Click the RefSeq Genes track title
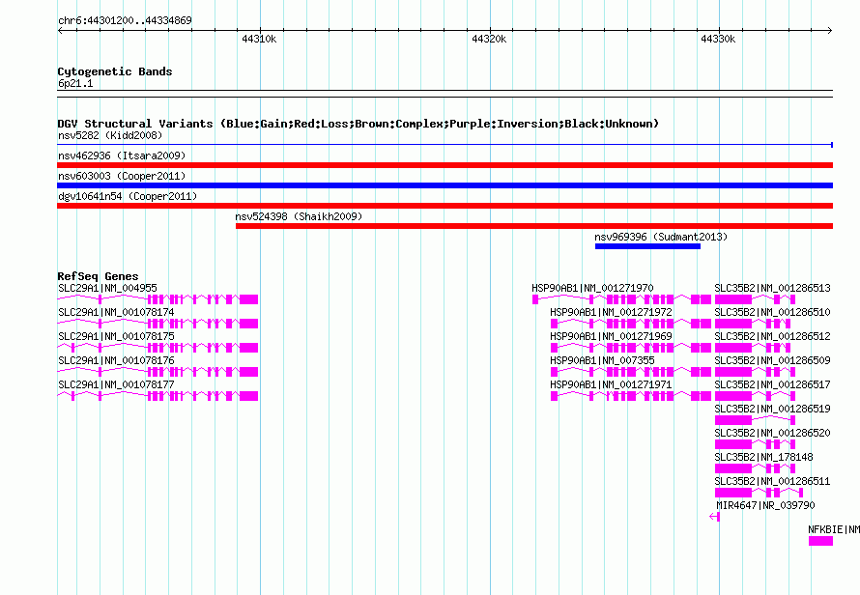This screenshot has height=595, width=860. (98, 276)
